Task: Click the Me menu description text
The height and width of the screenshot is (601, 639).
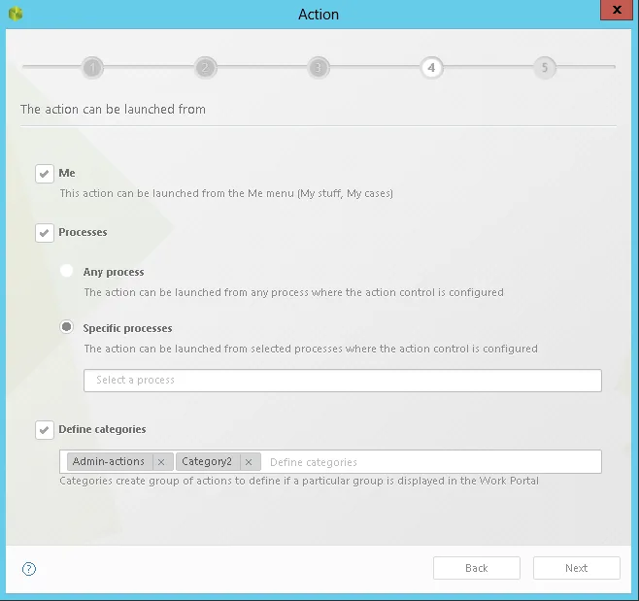Action: tap(226, 193)
